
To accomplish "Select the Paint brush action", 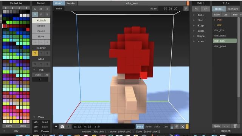I will pyautogui.click(x=41, y=31).
